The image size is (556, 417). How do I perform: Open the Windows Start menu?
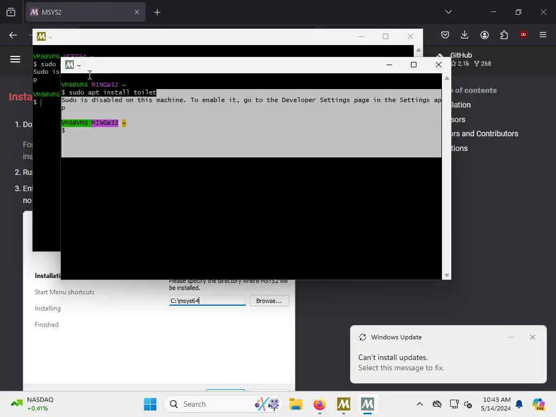(150, 404)
